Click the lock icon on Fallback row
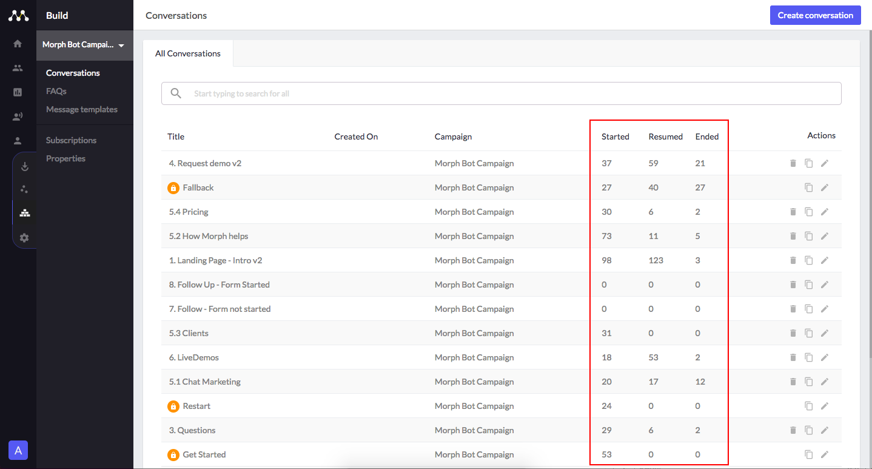This screenshot has width=872, height=469. [x=173, y=187]
